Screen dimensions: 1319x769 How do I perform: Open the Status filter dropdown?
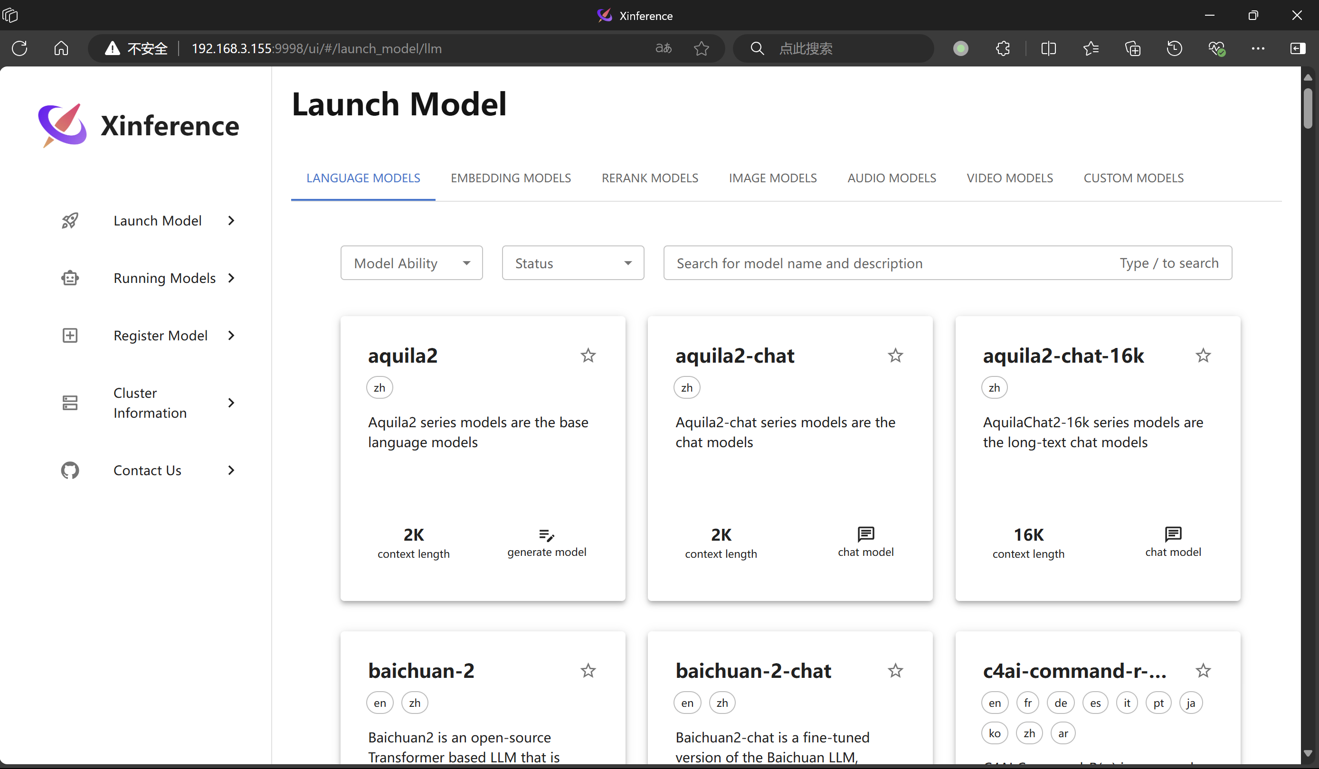coord(573,263)
